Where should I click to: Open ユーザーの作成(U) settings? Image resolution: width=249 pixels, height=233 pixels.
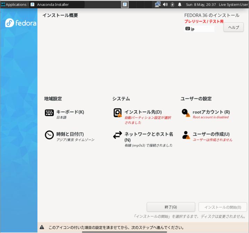[211, 134]
